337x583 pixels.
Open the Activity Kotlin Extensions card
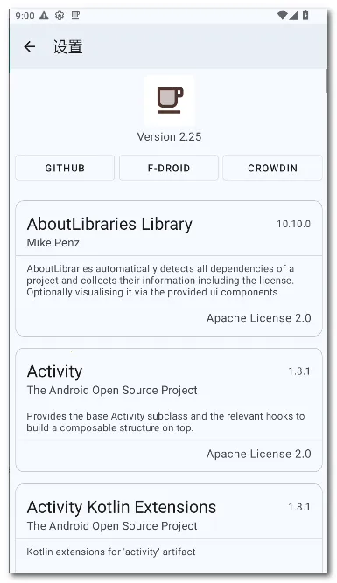pyautogui.click(x=169, y=528)
